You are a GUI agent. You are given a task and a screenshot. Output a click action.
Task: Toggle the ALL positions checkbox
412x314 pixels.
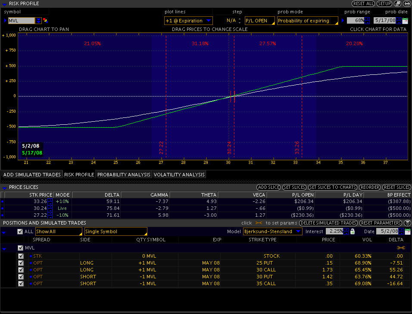pyautogui.click(x=20, y=231)
